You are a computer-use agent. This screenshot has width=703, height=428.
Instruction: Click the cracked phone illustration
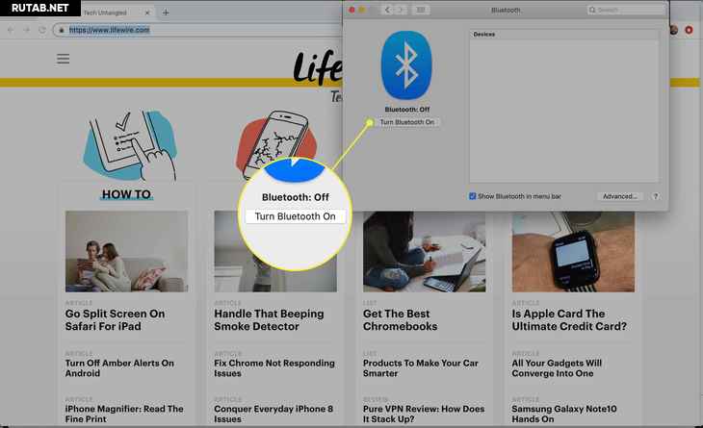point(276,144)
